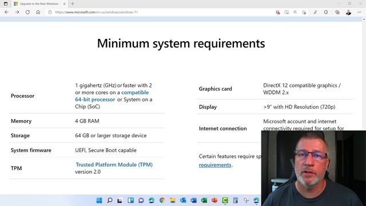The height and width of the screenshot is (206, 366).
Task: Open Excel from the taskbar
Action: [204, 200]
